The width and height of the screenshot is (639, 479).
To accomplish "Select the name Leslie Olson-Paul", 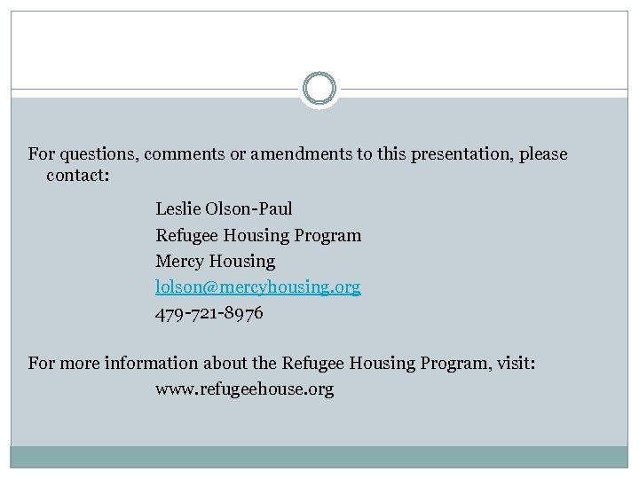I will click(224, 209).
